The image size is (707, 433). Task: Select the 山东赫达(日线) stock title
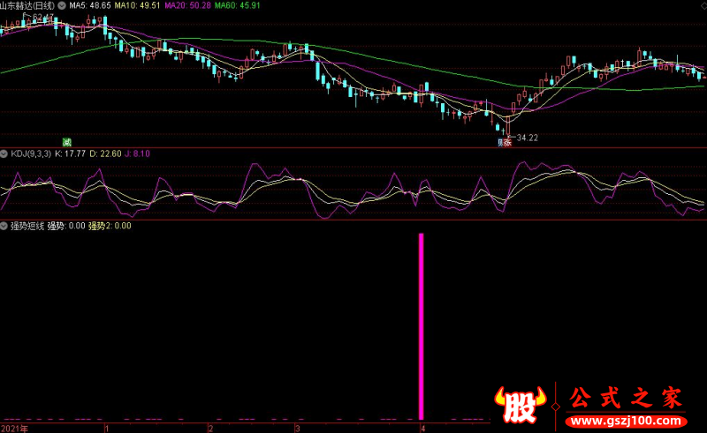tap(28, 6)
